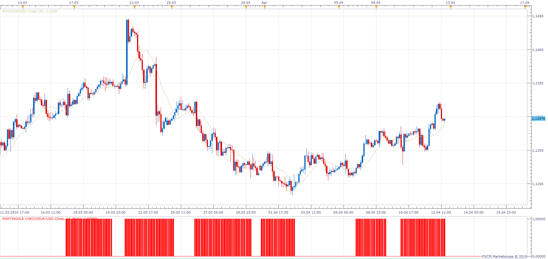The height and width of the screenshot is (259, 548).
Task: Click the orange marker under 17.04
Action: pos(525,7)
